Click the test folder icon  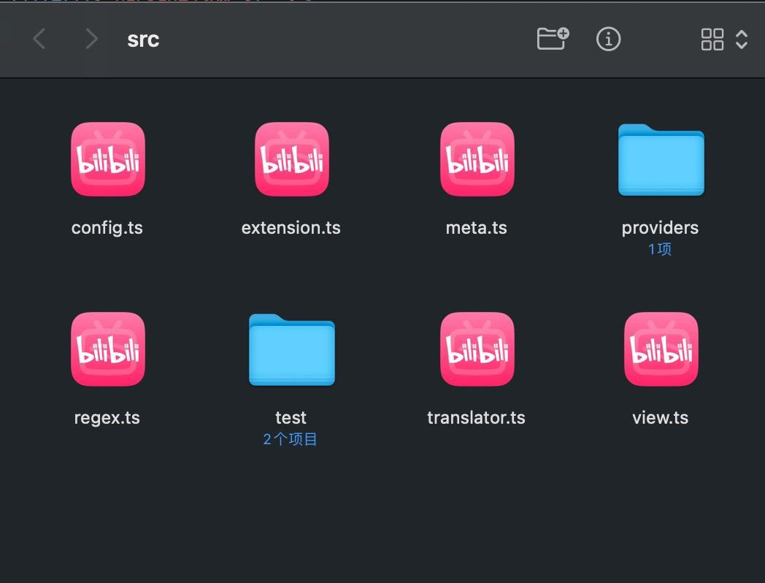click(x=291, y=350)
